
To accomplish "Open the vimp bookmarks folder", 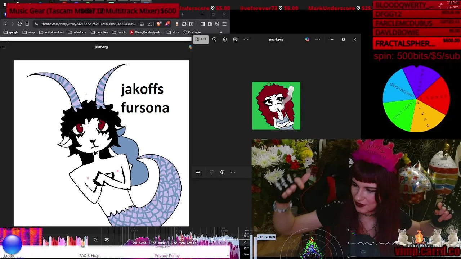I will click(28, 32).
